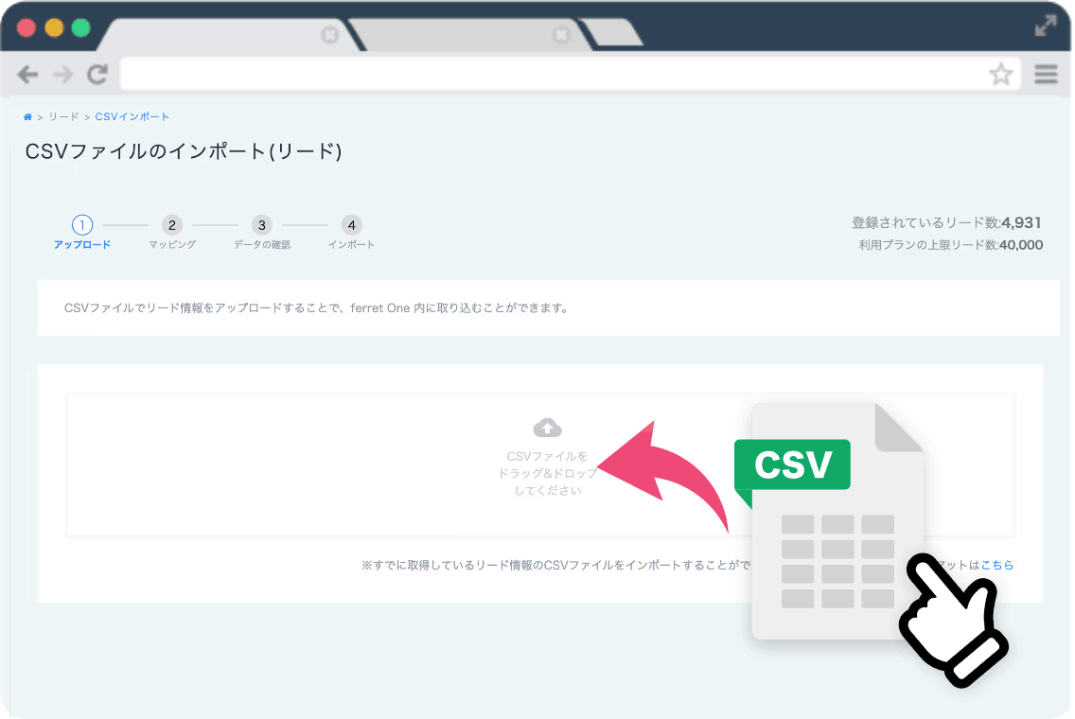Viewport: 1075px width, 719px height.
Task: Click the home icon in the breadcrumb
Action: click(28, 117)
